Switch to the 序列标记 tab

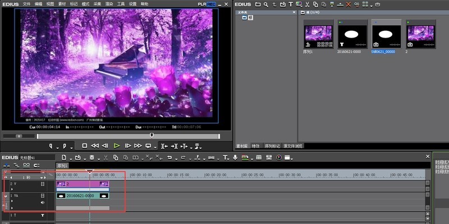click(273, 146)
